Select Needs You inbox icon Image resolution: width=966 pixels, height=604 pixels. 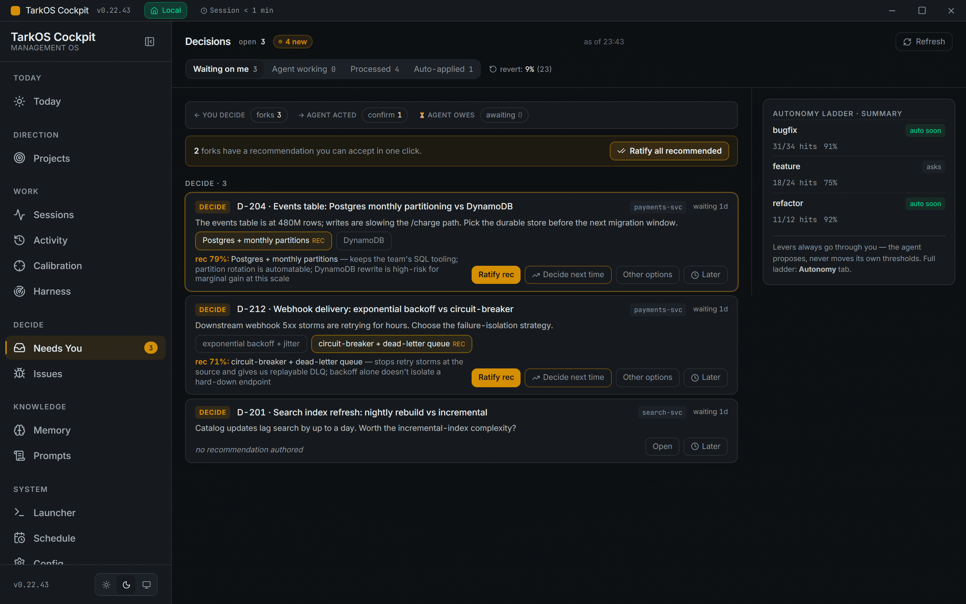pos(19,348)
